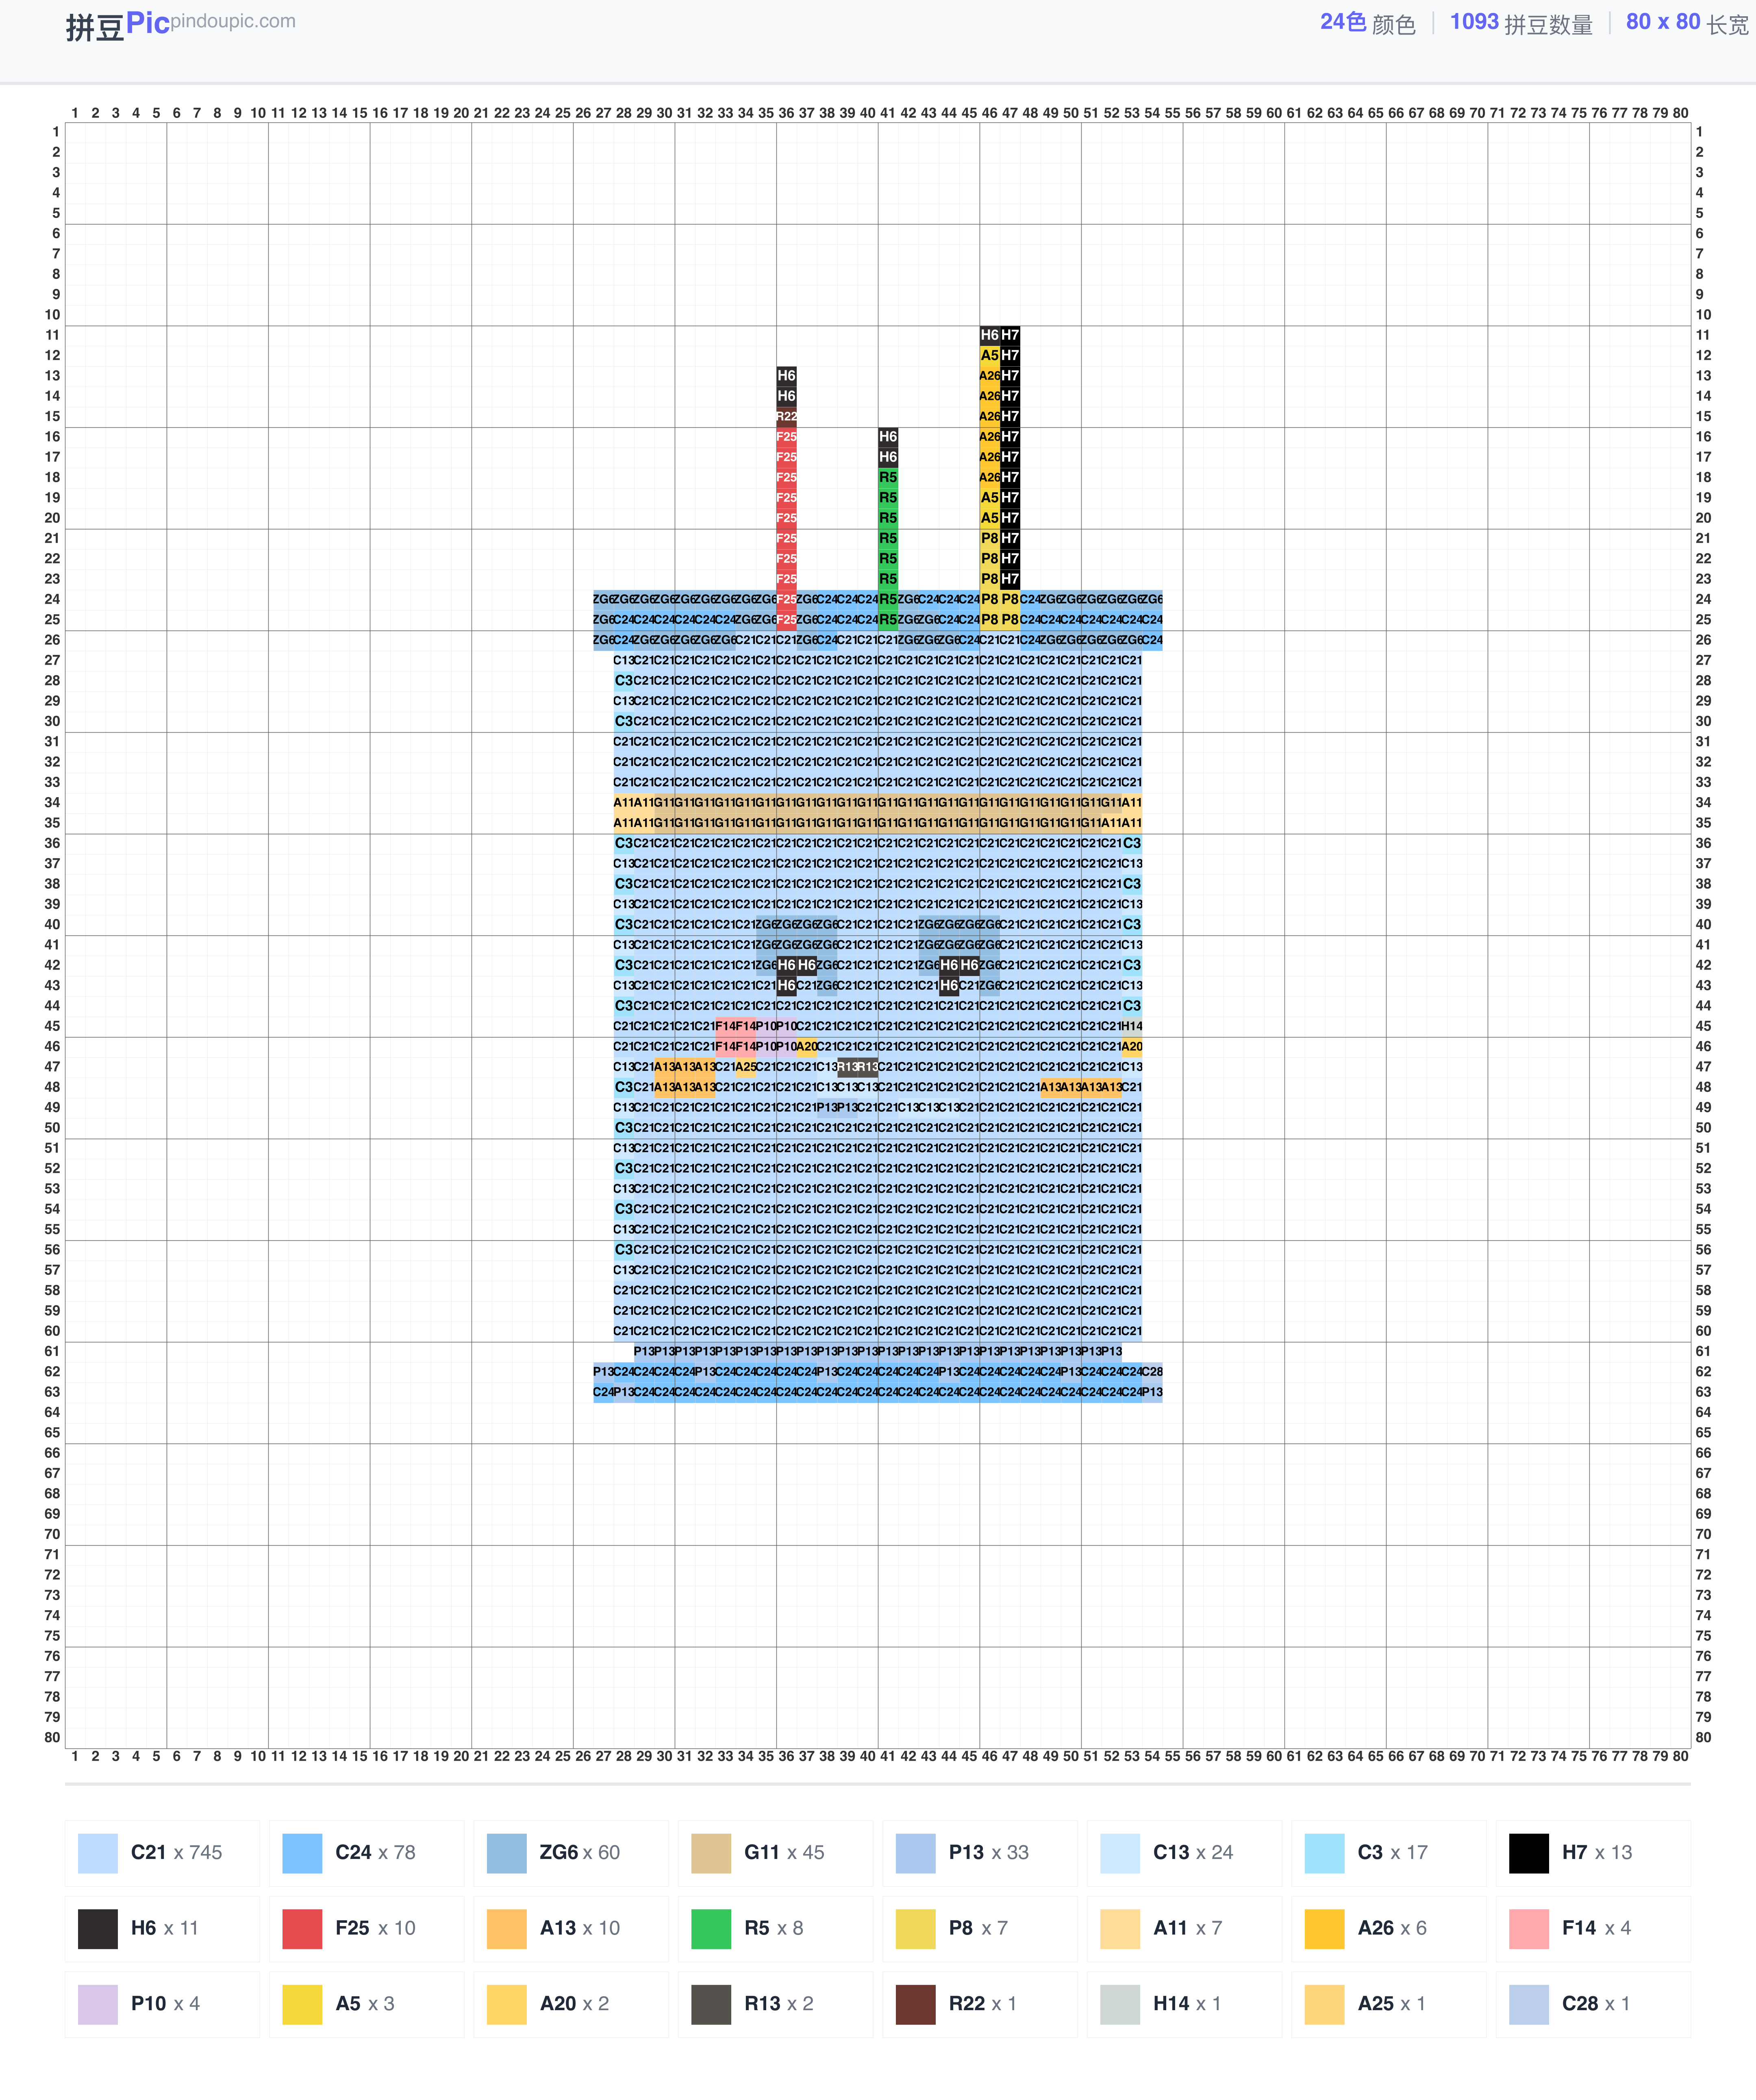Select the A13 orange swatch
The width and height of the screenshot is (1756, 2100).
click(507, 1929)
